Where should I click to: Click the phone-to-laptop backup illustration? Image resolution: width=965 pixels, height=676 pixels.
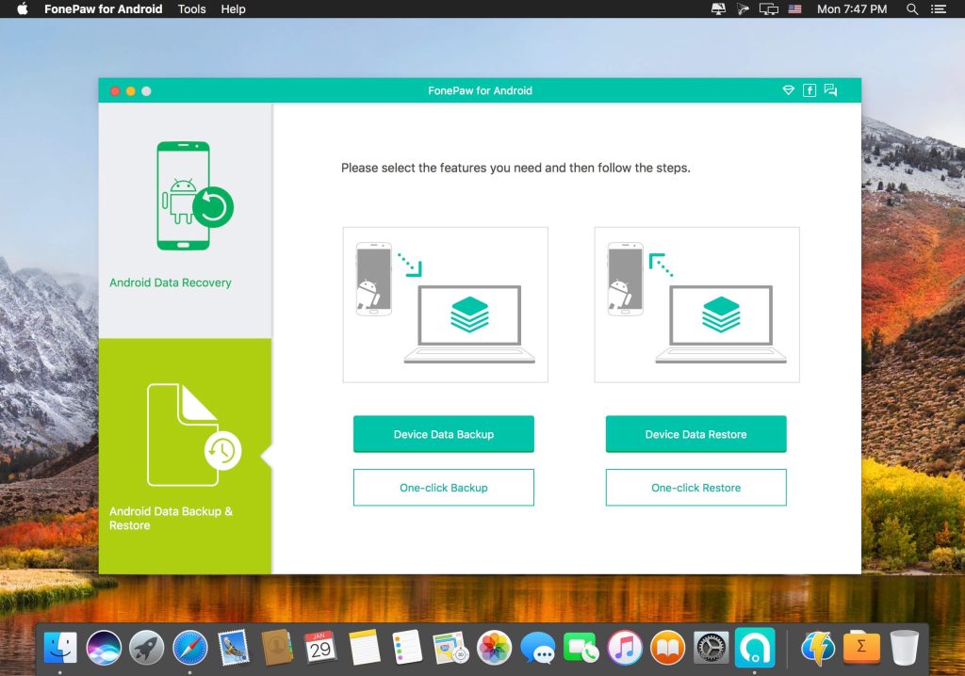point(444,303)
